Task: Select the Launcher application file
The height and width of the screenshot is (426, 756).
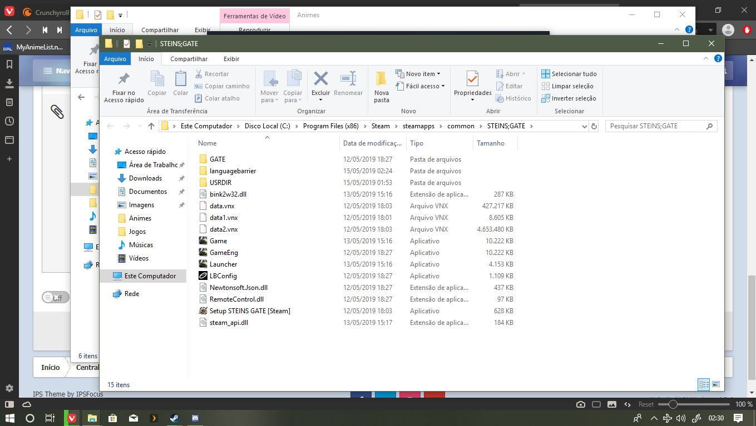Action: [x=223, y=264]
